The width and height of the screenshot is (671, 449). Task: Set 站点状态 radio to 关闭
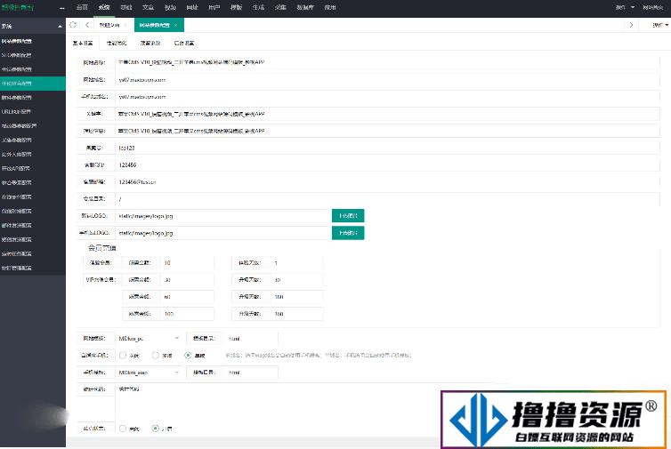(123, 428)
